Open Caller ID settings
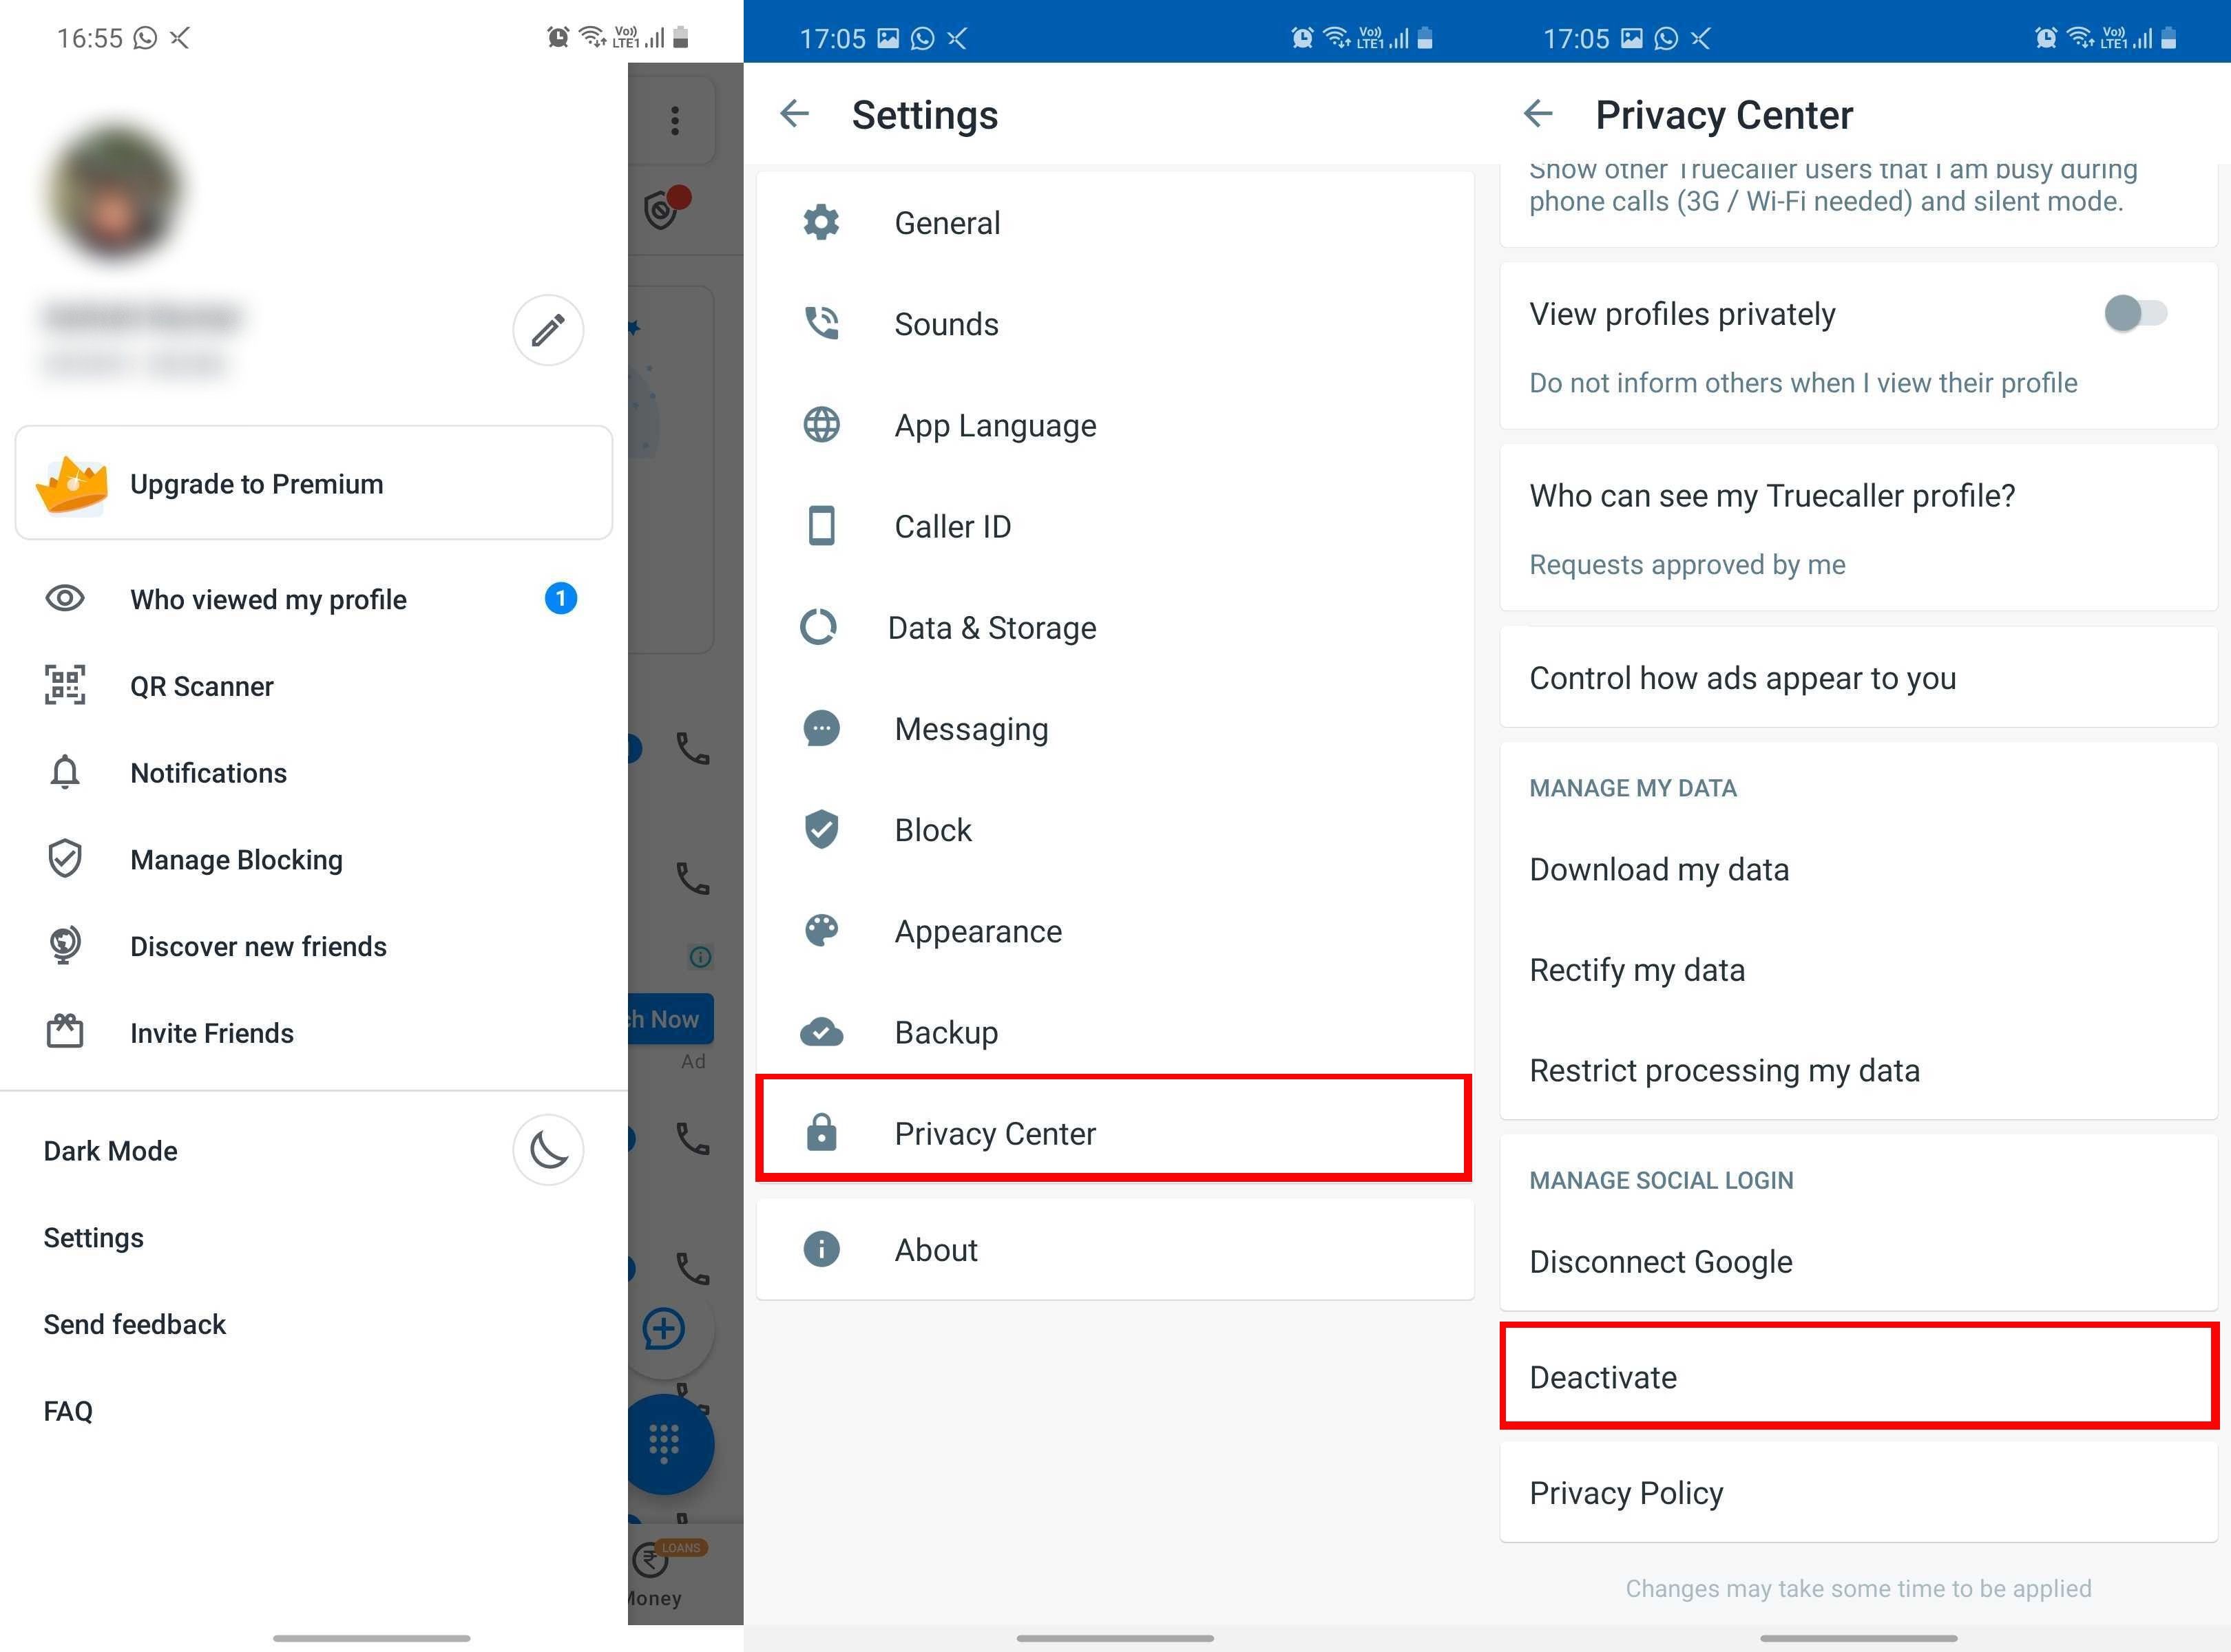Image resolution: width=2231 pixels, height=1652 pixels. pos(1115,526)
